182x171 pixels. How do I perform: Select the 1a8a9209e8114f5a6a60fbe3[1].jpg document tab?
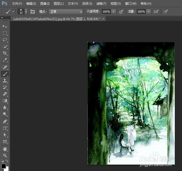click(x=57, y=19)
